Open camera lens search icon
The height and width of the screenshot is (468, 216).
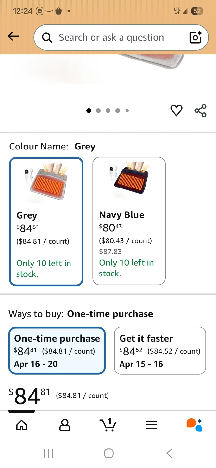click(x=196, y=37)
